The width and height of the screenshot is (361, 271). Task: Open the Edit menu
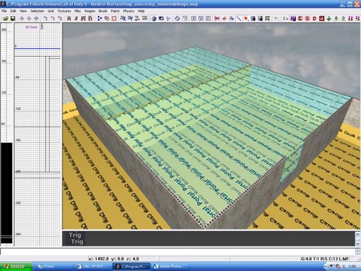(x=13, y=11)
